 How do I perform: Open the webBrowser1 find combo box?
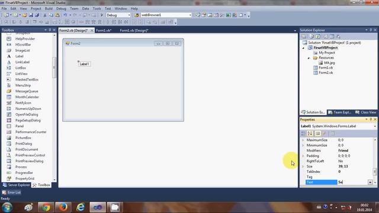(190, 15)
